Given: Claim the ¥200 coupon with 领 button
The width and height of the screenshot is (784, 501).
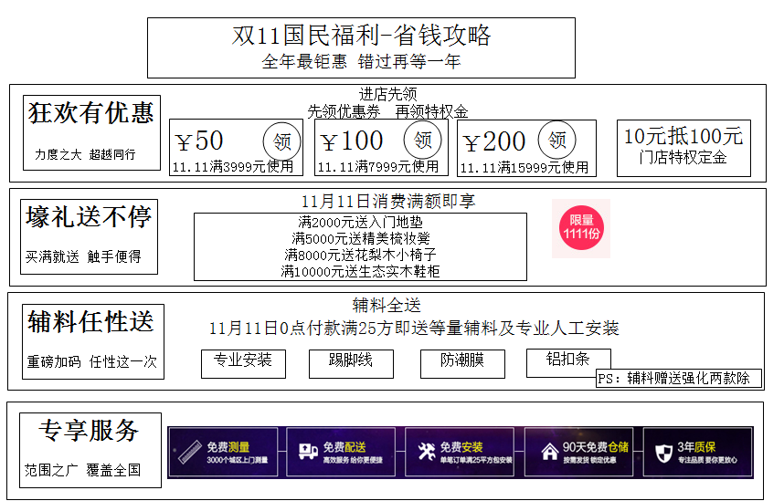Looking at the screenshot, I should pos(557,140).
